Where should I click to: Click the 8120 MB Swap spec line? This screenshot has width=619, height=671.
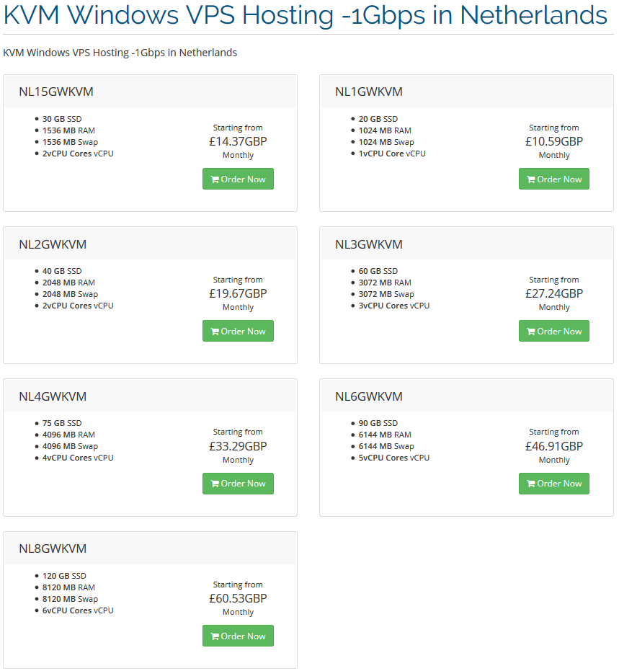tap(70, 599)
